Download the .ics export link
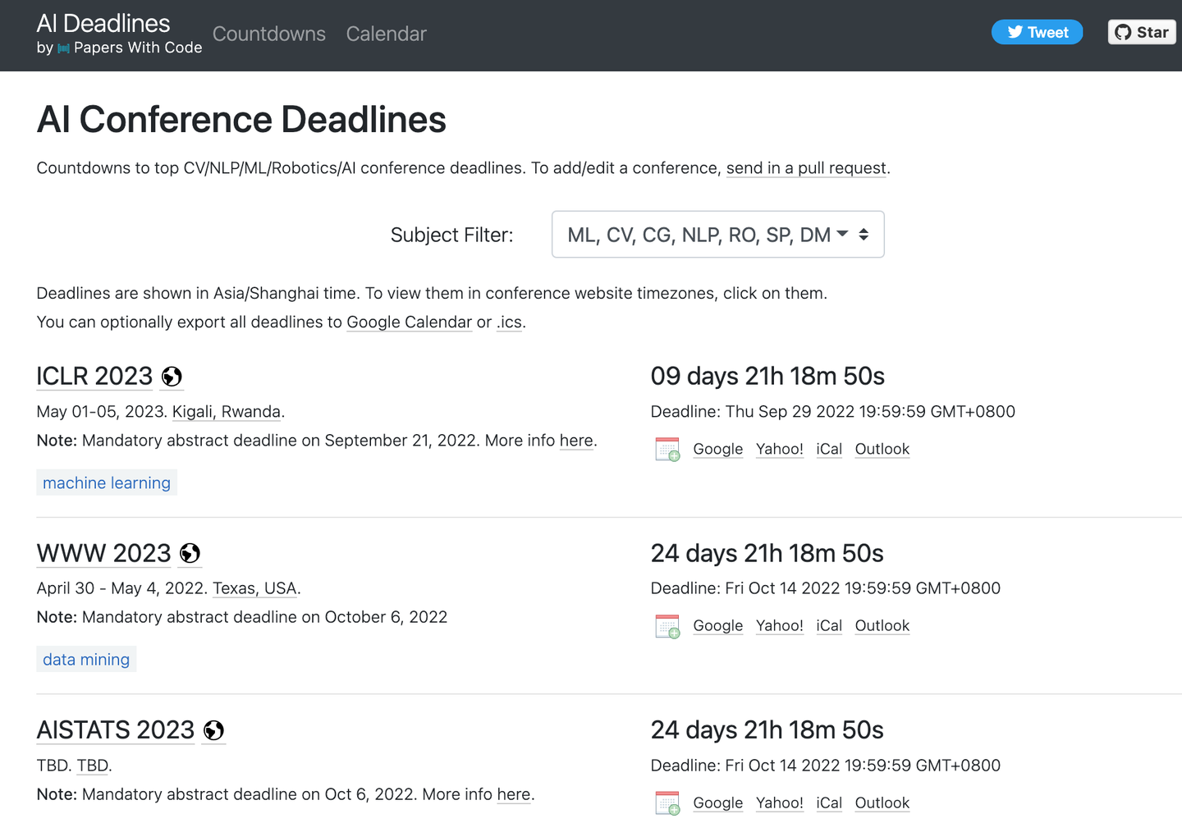The image size is (1182, 823). (x=510, y=322)
